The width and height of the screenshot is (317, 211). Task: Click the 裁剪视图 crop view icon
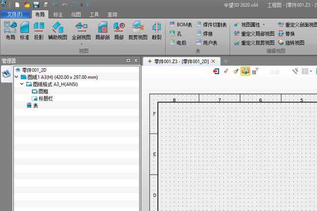click(x=138, y=30)
